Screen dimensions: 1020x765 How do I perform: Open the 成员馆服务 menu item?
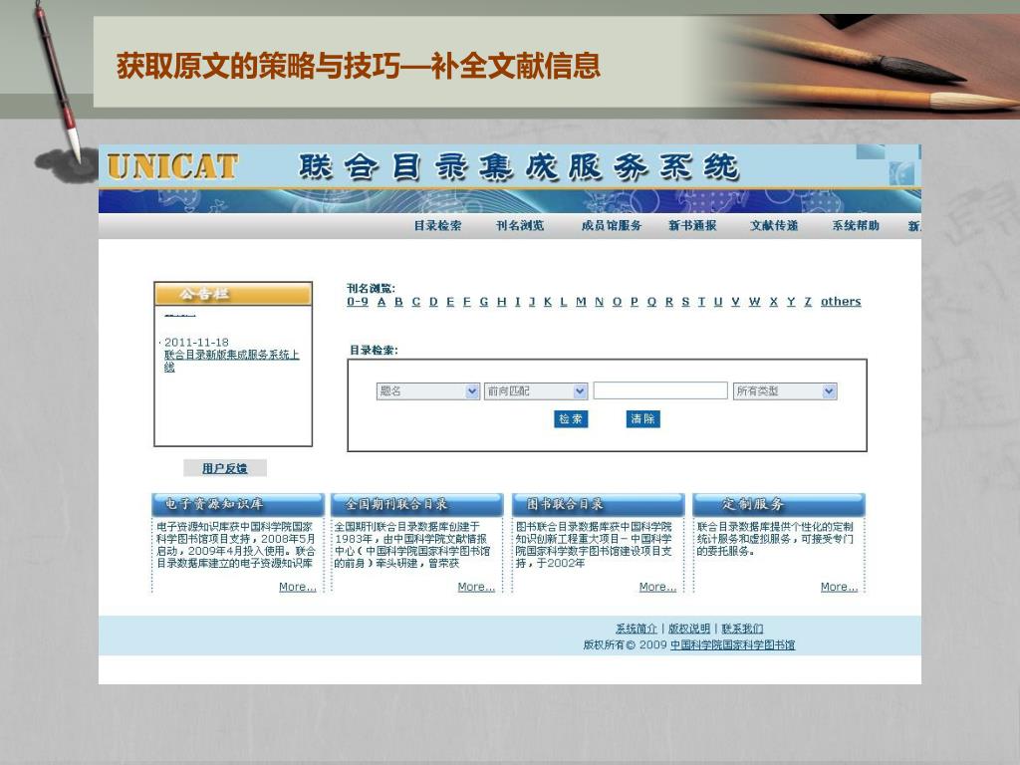click(x=612, y=226)
